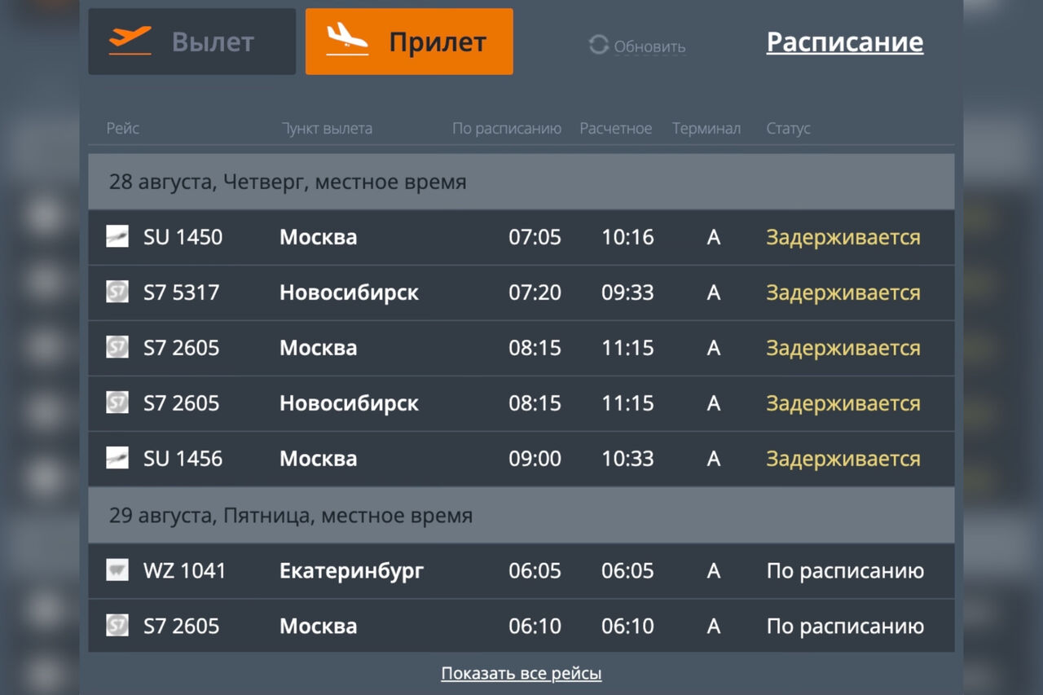Click the refresh arrows icon
The height and width of the screenshot is (695, 1043).
click(x=599, y=46)
